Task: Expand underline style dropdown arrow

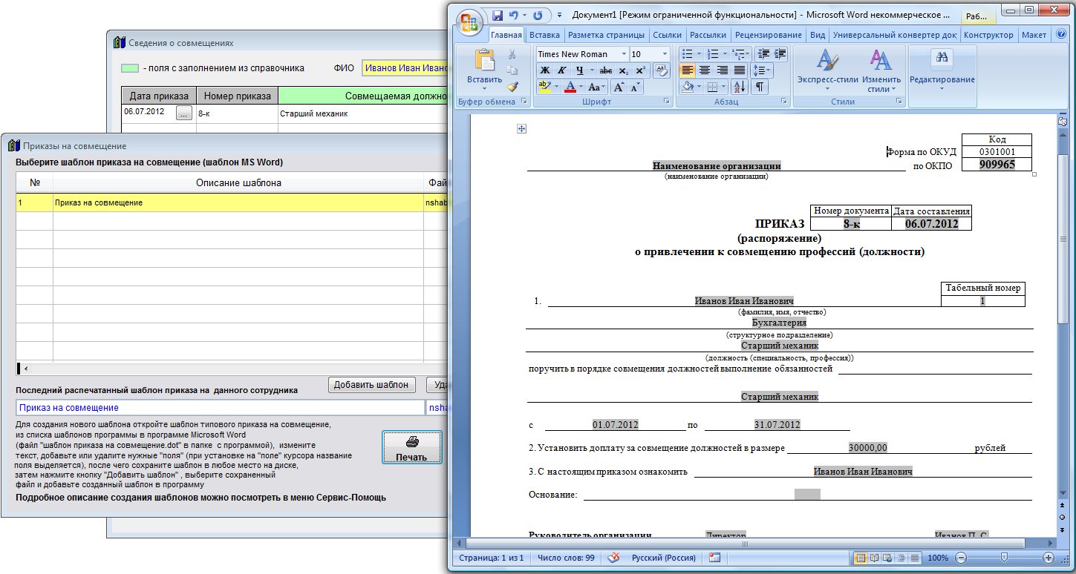Action: point(591,70)
